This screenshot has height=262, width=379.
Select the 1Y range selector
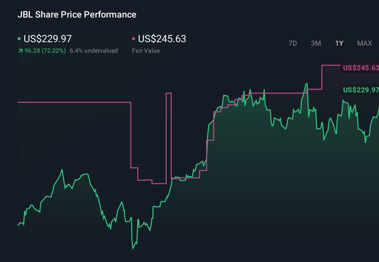point(339,43)
